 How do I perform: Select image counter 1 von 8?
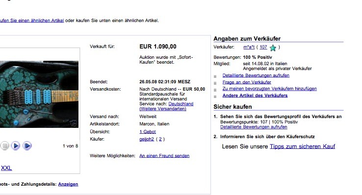pos(71,146)
